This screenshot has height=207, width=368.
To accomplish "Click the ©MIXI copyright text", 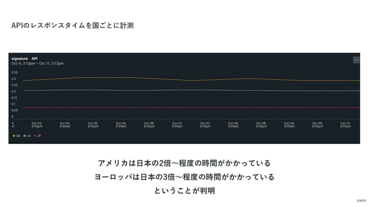I will (x=361, y=201).
